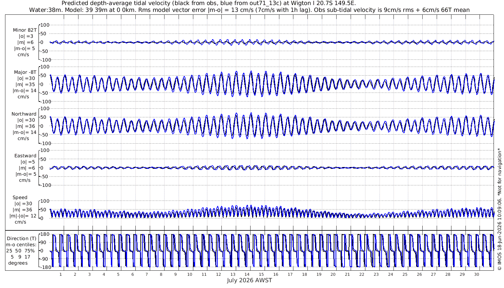The image size is (504, 288).
Task: Click day 18 on the date axis
Action: click(305, 274)
